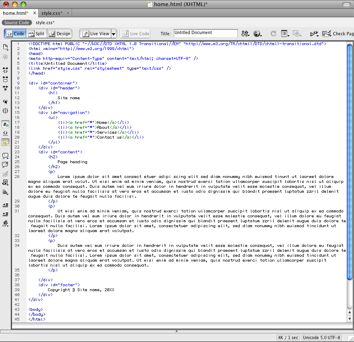Click the scroll down arrow
Screen dimensions: 354x342
349,319
